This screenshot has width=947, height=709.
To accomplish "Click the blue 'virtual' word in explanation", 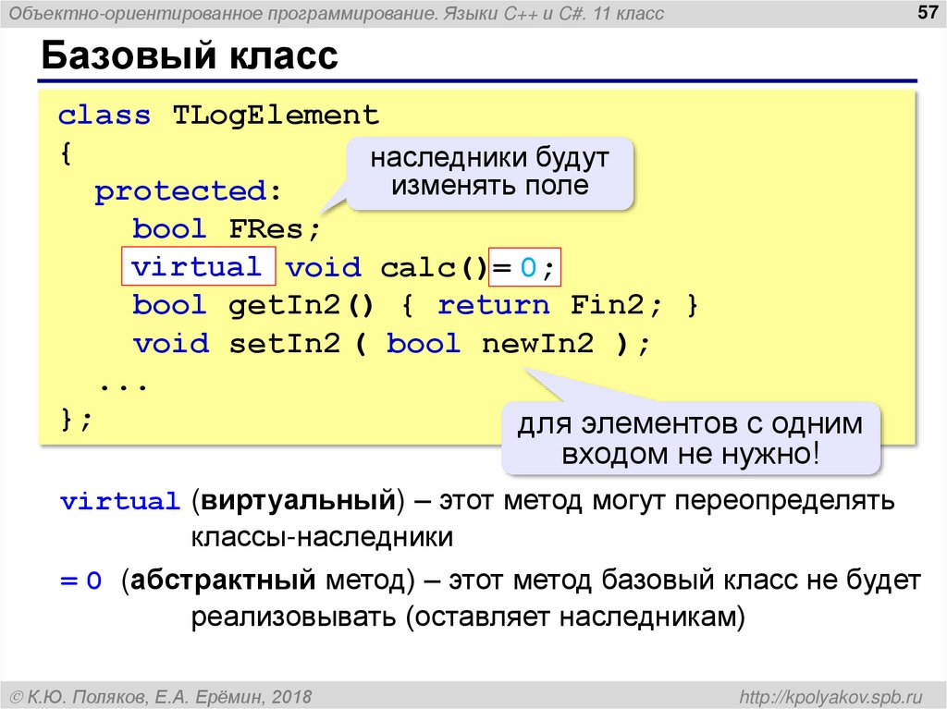I will pos(119,501).
